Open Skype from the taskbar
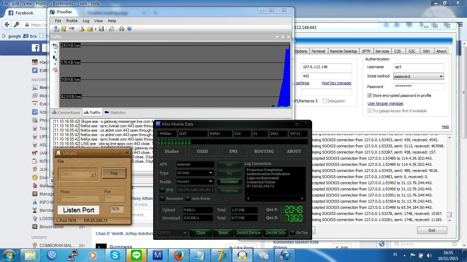 coord(115,255)
